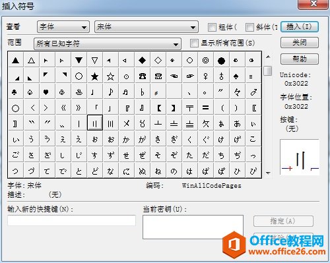Select the solid black star symbol
This screenshot has width=330, height=263.
(94, 76)
